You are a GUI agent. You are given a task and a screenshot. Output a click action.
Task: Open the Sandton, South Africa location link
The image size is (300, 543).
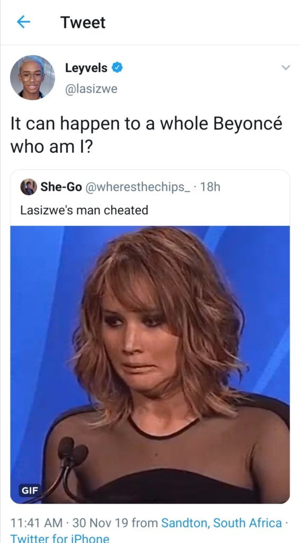click(x=222, y=523)
